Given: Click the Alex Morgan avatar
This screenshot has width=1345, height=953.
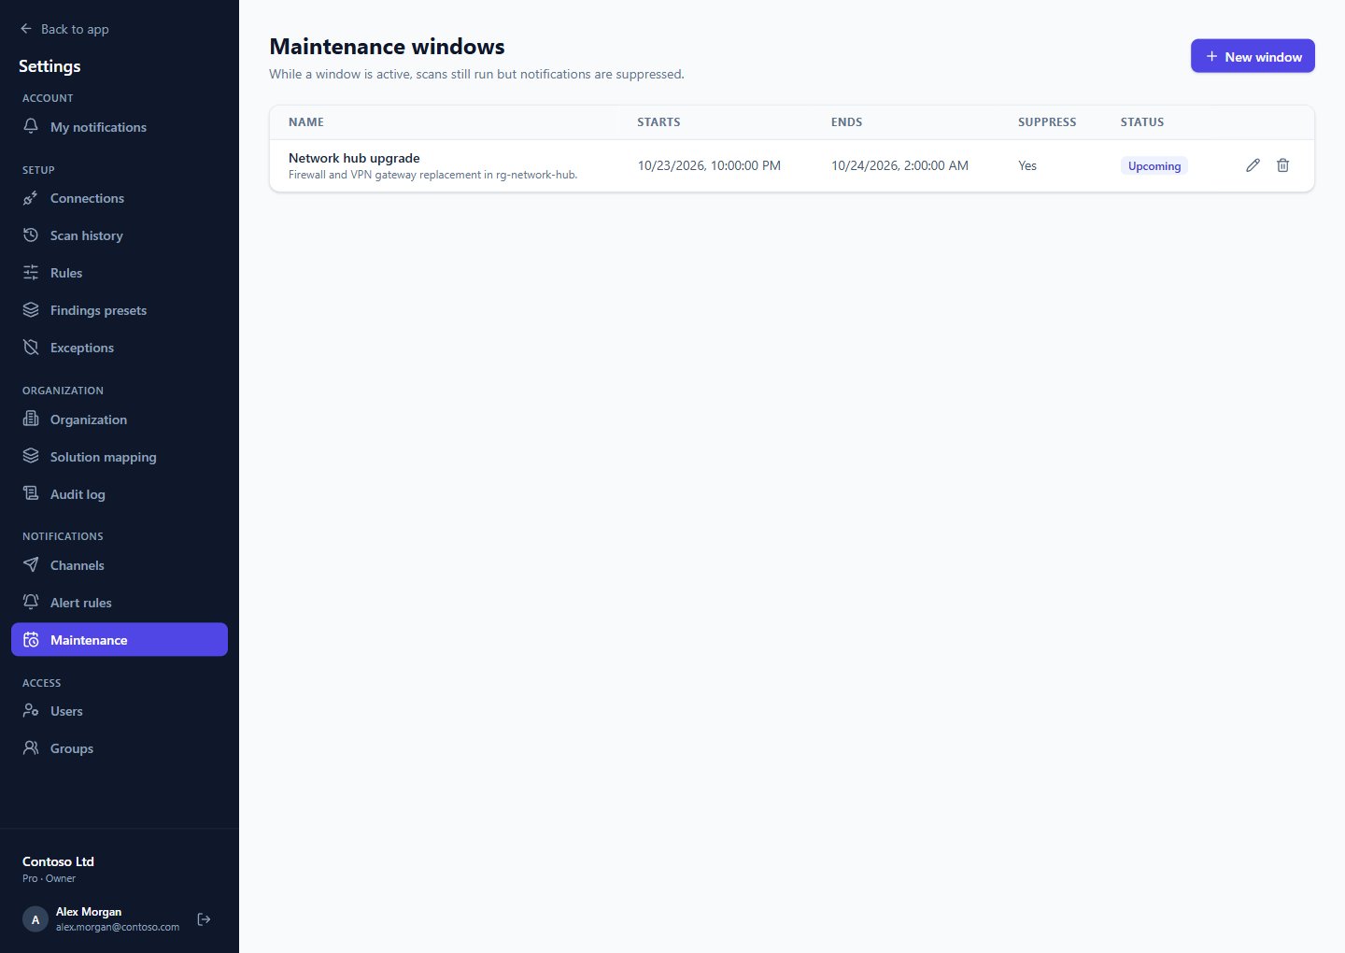Looking at the screenshot, I should [x=35, y=919].
